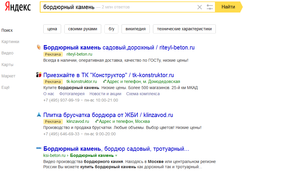Click inside the search input field
This screenshot has height=172, width=292.
click(145, 7)
